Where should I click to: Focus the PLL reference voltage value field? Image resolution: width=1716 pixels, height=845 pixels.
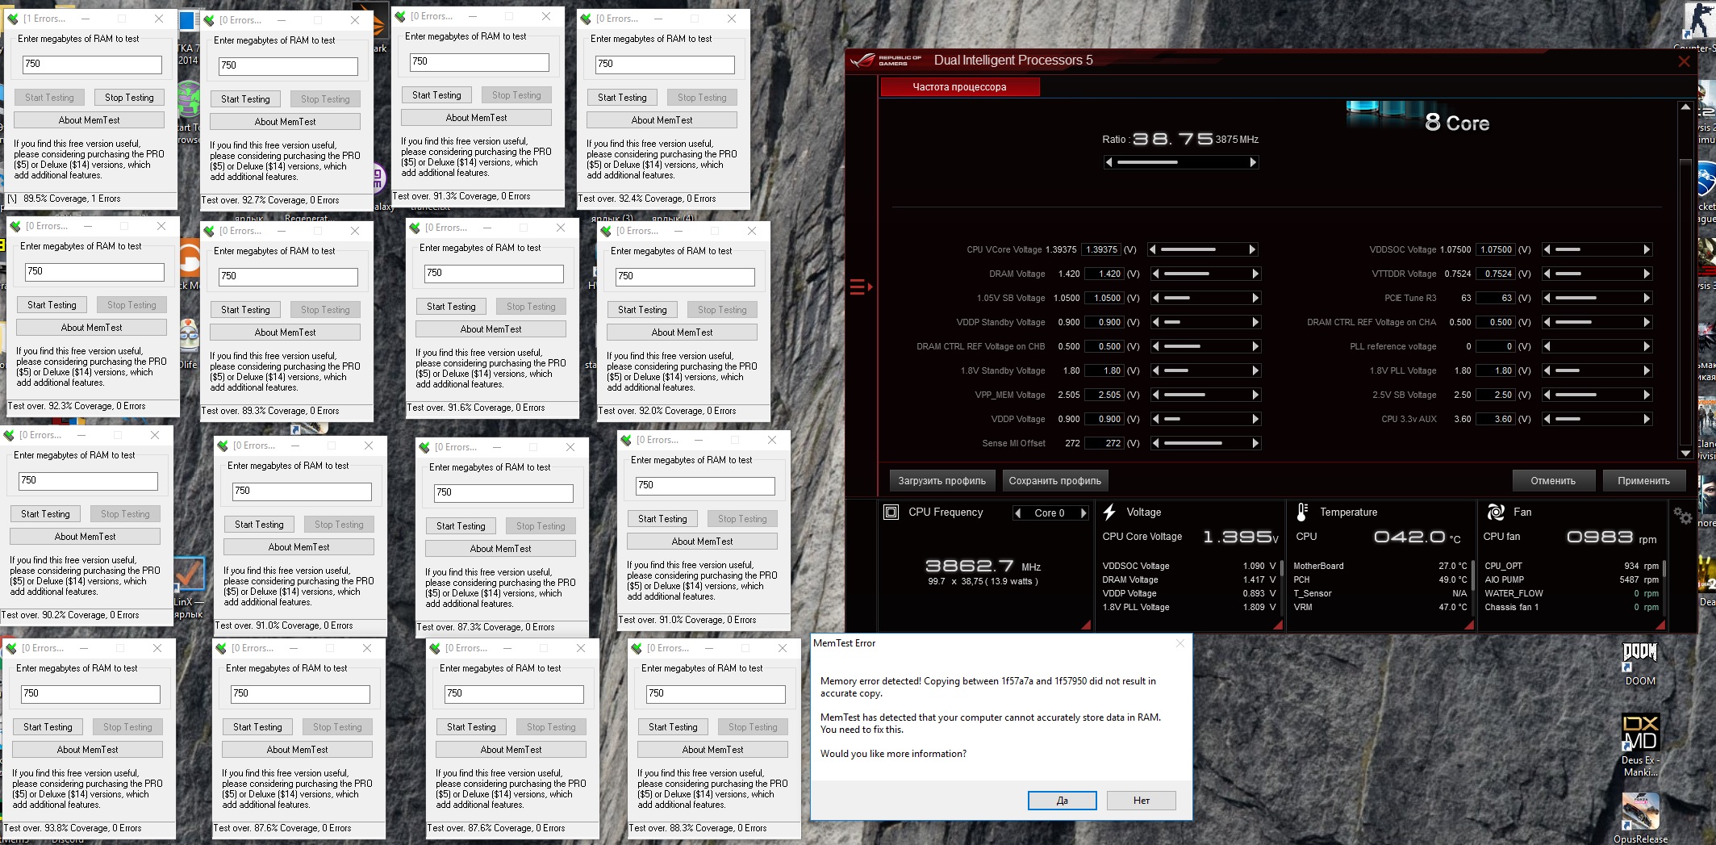coord(1496,346)
